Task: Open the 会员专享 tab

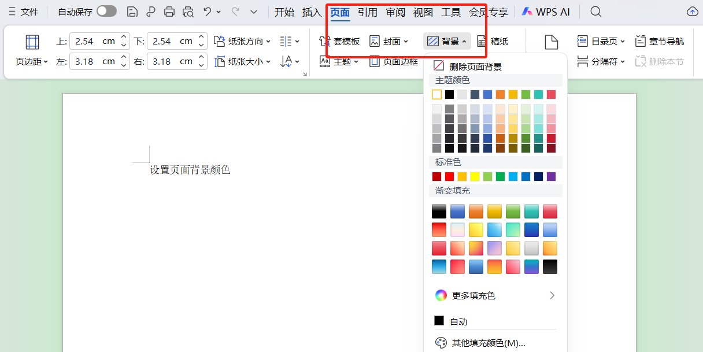Action: [x=489, y=12]
